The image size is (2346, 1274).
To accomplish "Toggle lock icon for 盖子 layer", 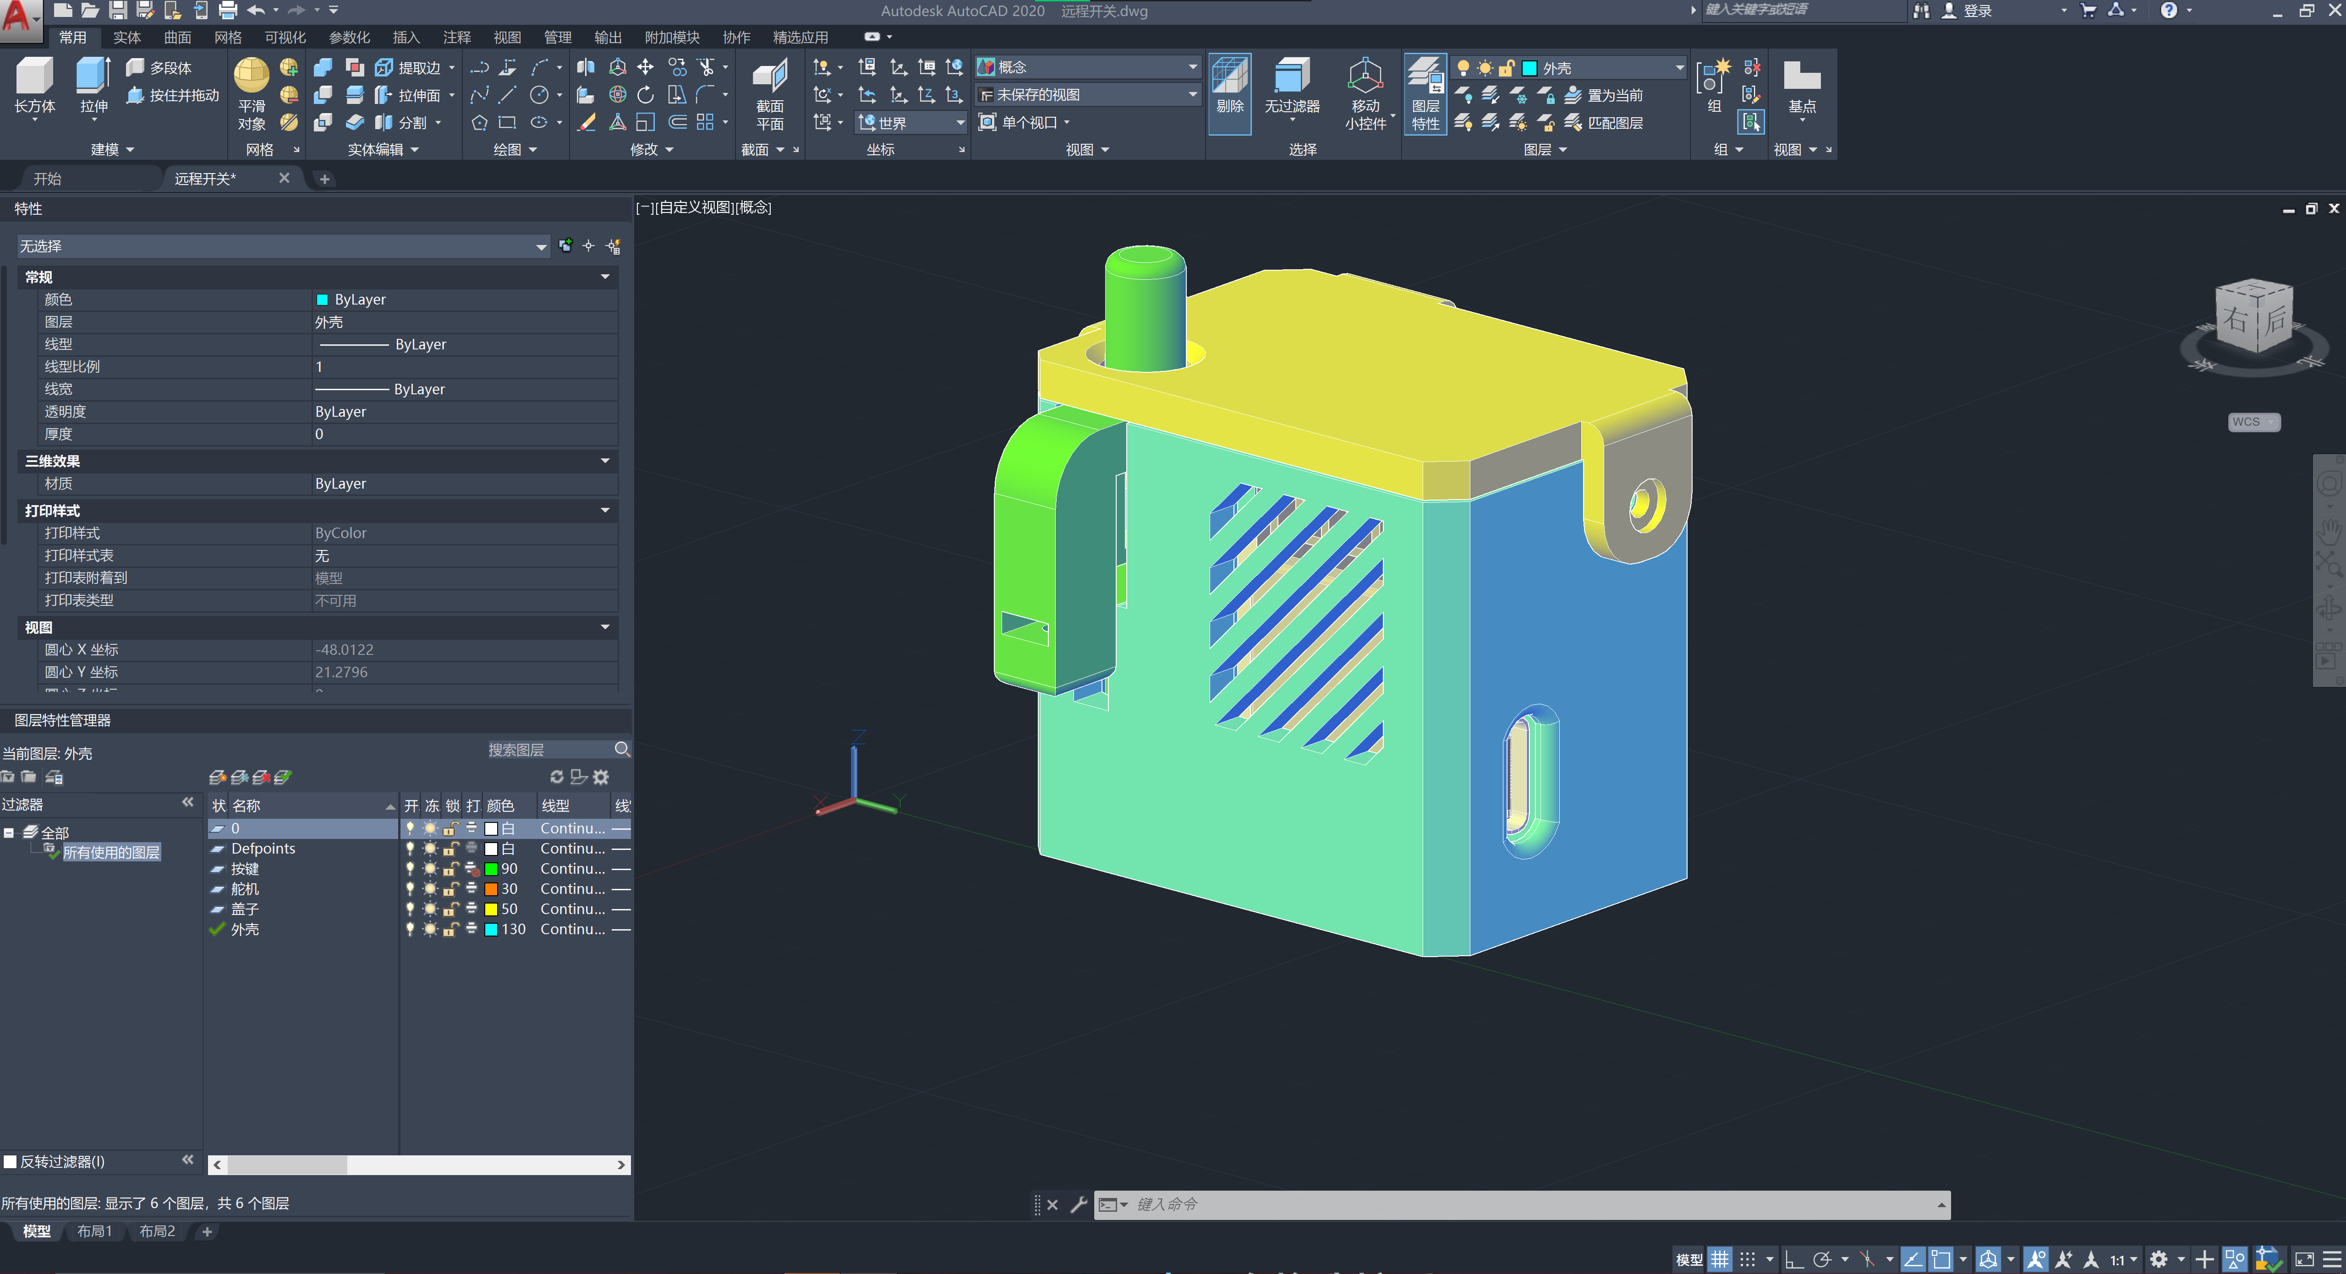I will tap(450, 909).
